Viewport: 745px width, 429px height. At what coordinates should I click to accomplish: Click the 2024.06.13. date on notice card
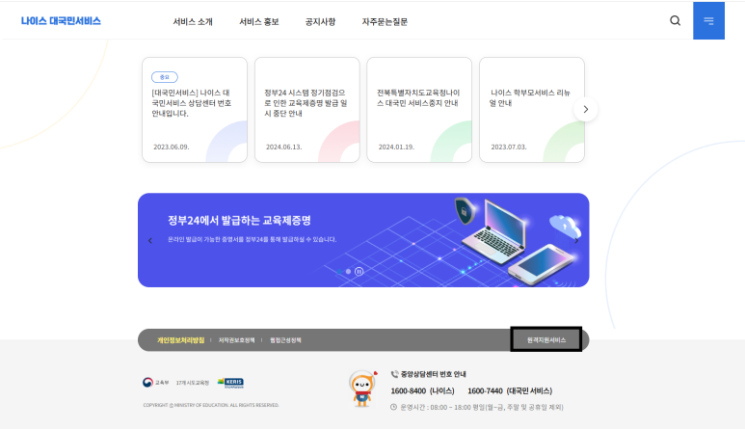coord(283,147)
